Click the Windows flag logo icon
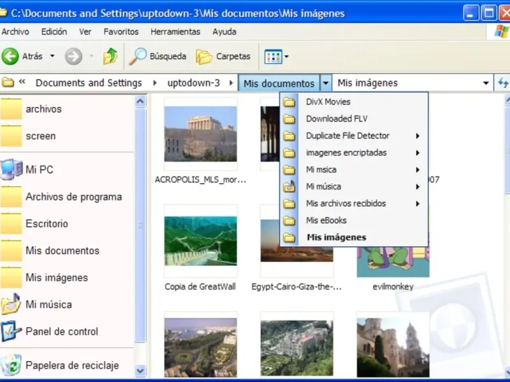Screen dimensions: 510x382 501,31
